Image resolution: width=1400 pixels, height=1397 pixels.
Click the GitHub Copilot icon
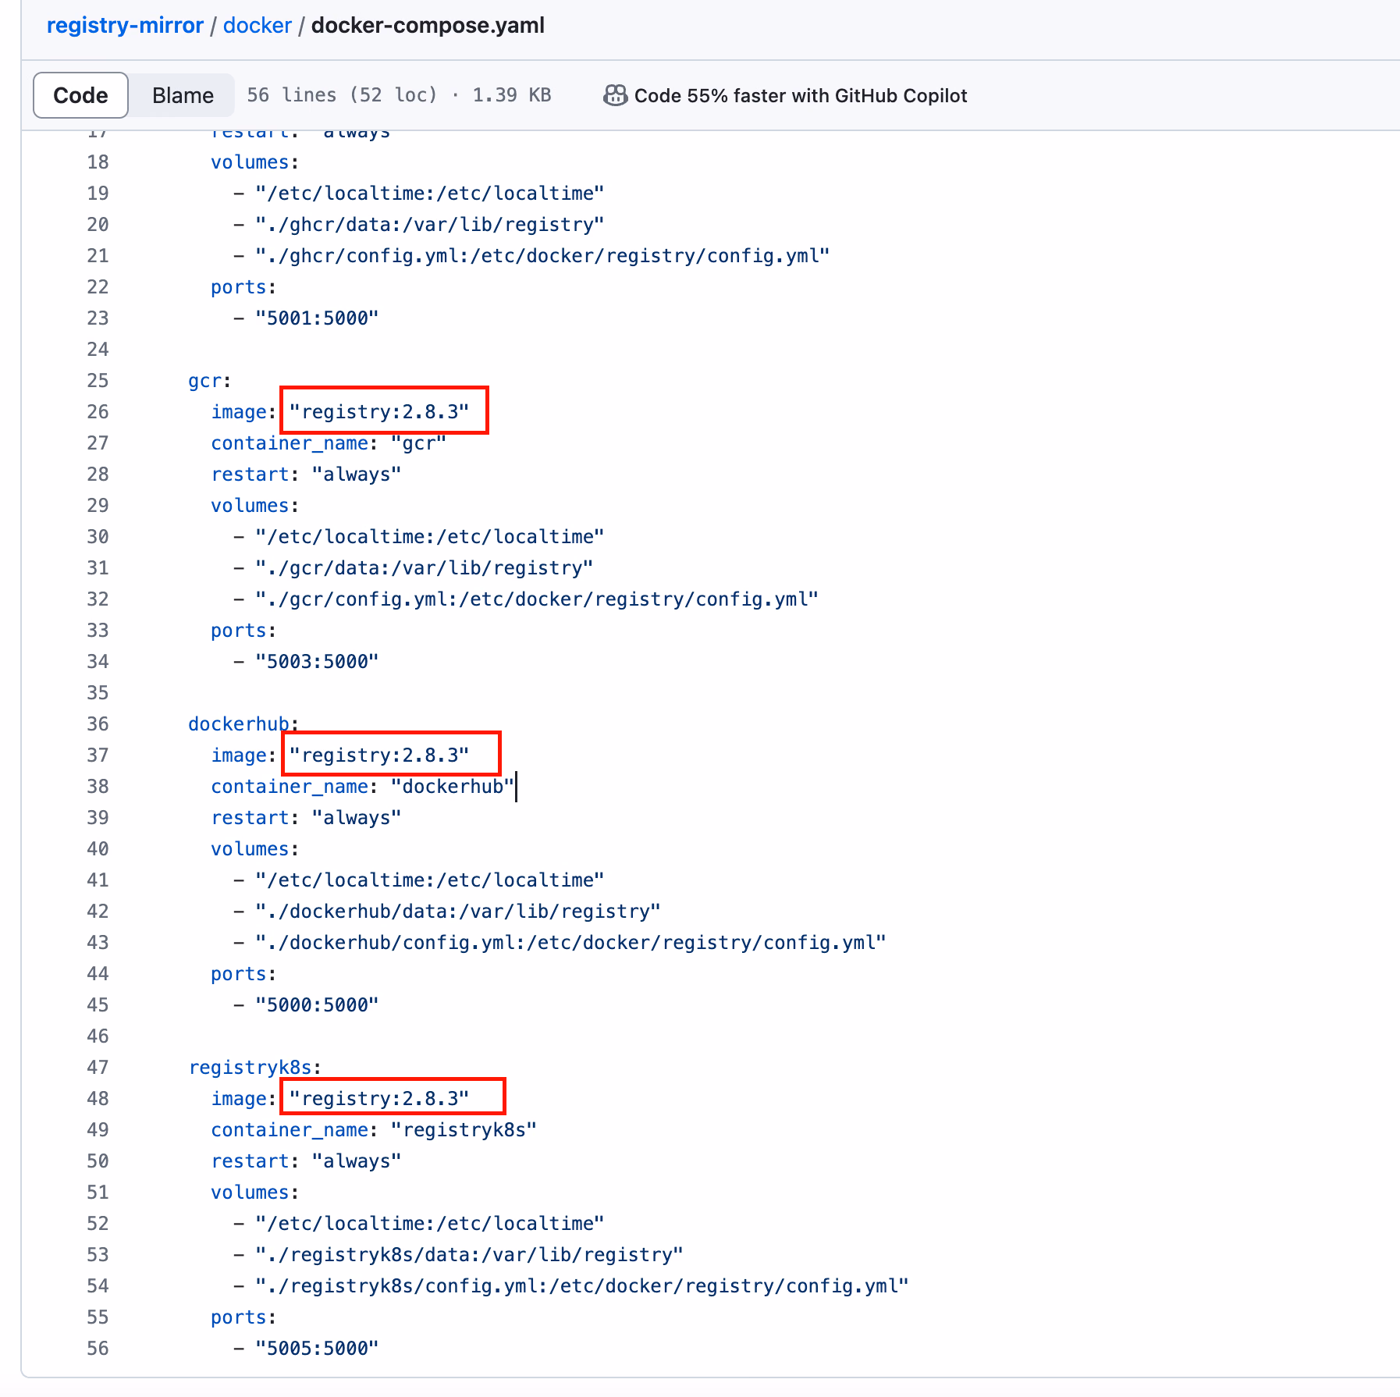tap(615, 95)
